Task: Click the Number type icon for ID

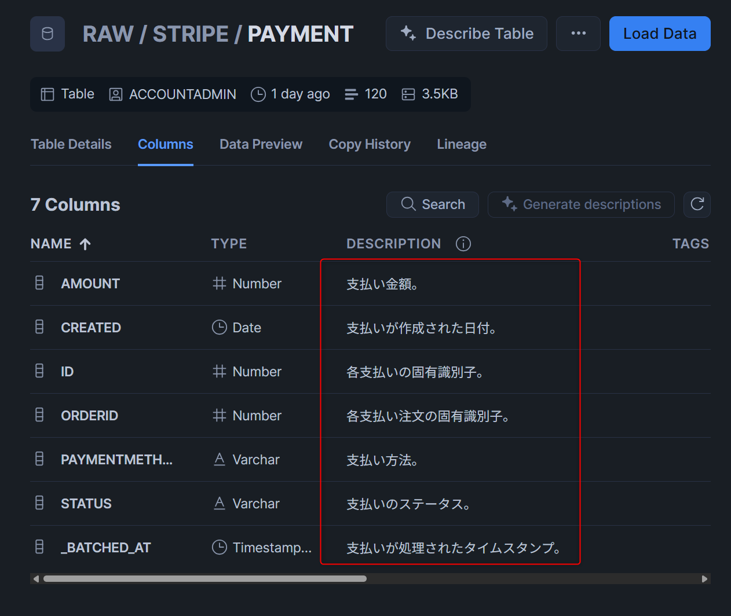Action: (219, 371)
